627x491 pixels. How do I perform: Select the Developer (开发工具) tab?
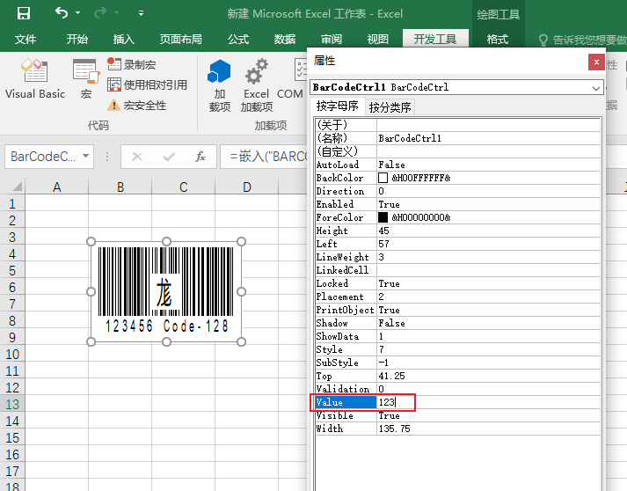coord(435,40)
